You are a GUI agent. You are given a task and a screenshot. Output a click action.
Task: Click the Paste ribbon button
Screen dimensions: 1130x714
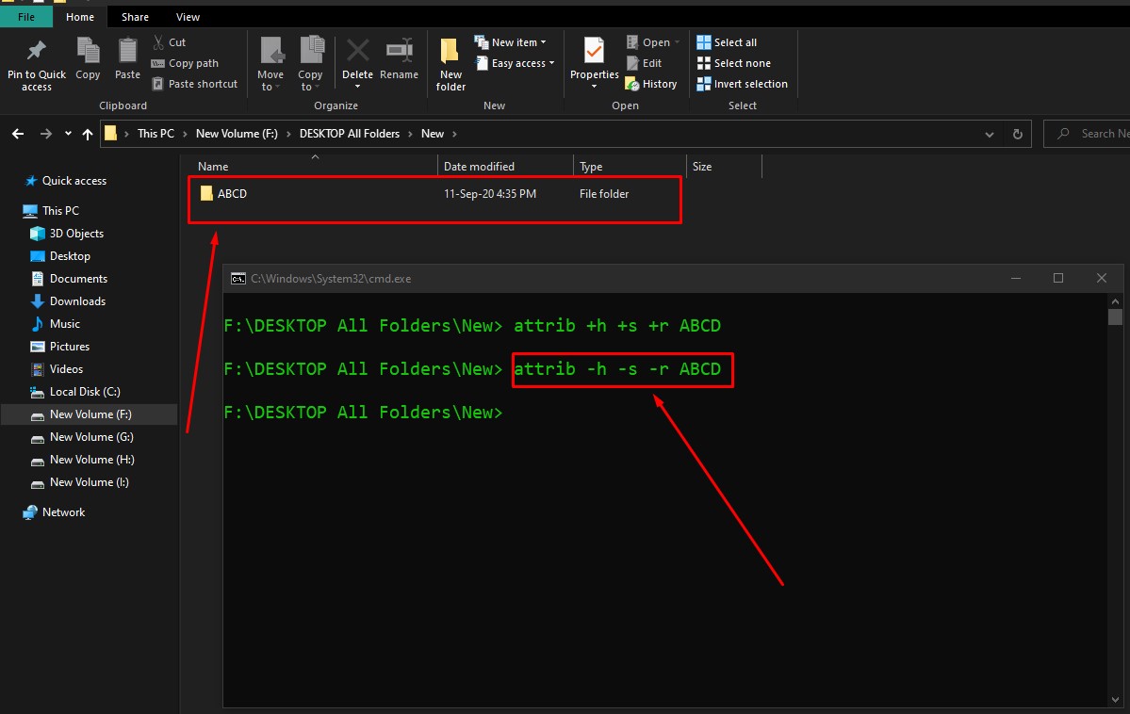click(x=127, y=59)
